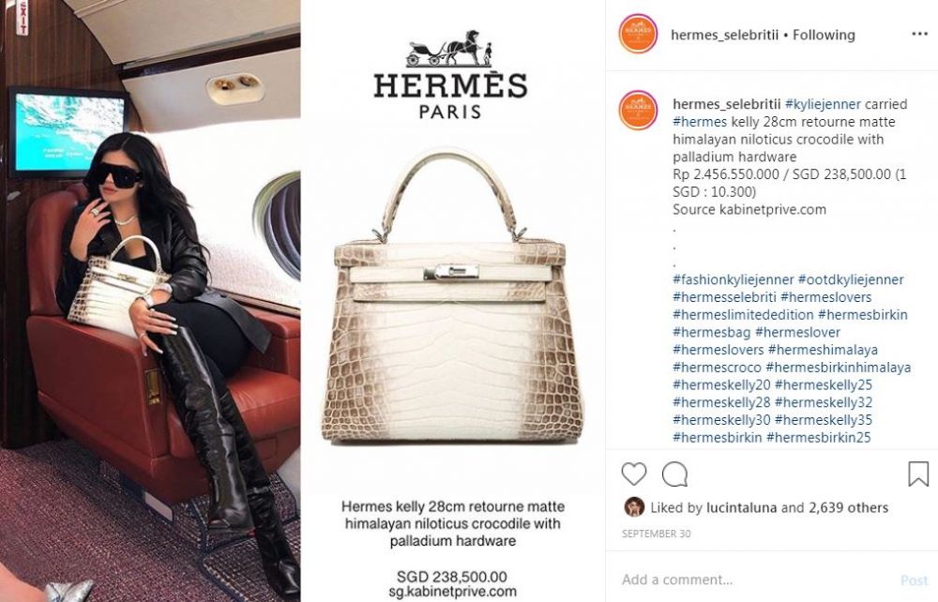Open the September 30 post date link

(x=656, y=534)
